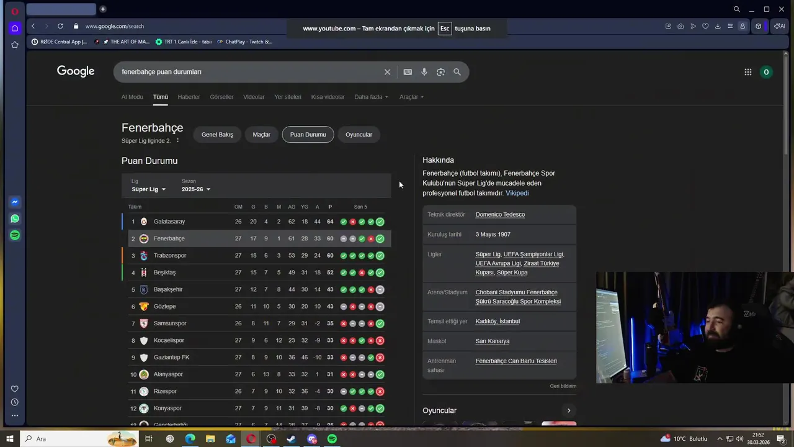Open the Vikipedi link
Viewport: 794px width, 447px height.
click(x=517, y=193)
